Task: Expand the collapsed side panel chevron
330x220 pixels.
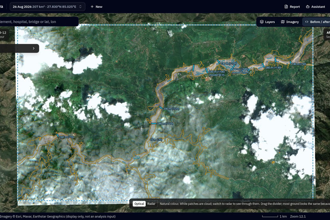Action: coord(34,48)
